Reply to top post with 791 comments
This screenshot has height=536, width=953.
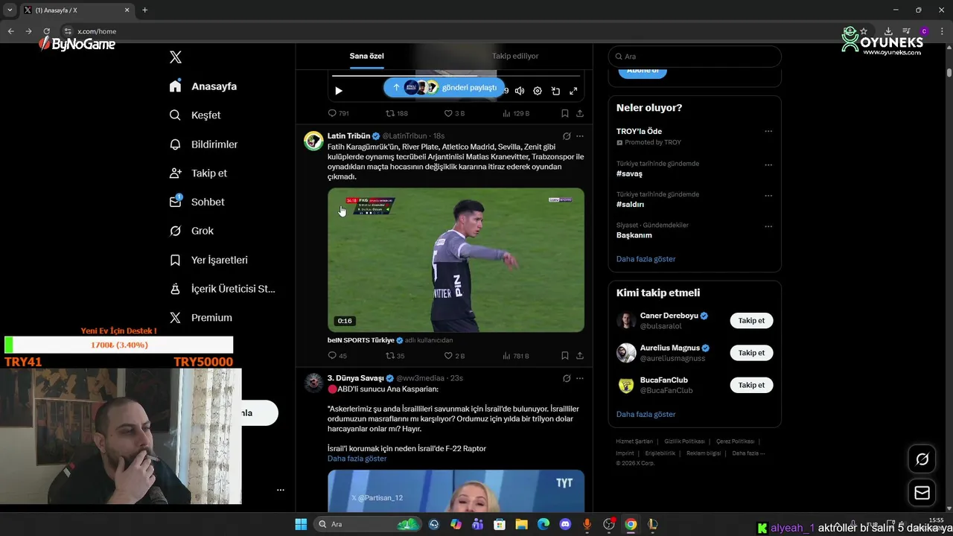click(338, 113)
